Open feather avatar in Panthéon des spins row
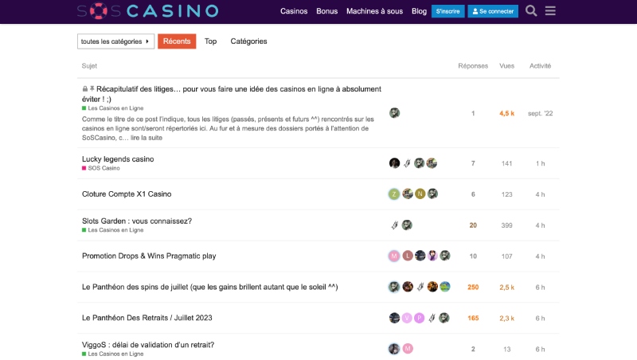The image size is (637, 360). 420,287
